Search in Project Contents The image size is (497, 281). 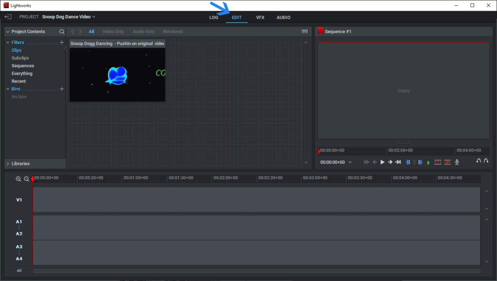pos(62,31)
